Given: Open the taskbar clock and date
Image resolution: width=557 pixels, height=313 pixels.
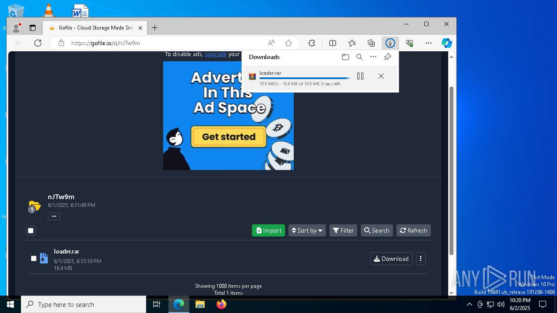Looking at the screenshot, I should 520,304.
